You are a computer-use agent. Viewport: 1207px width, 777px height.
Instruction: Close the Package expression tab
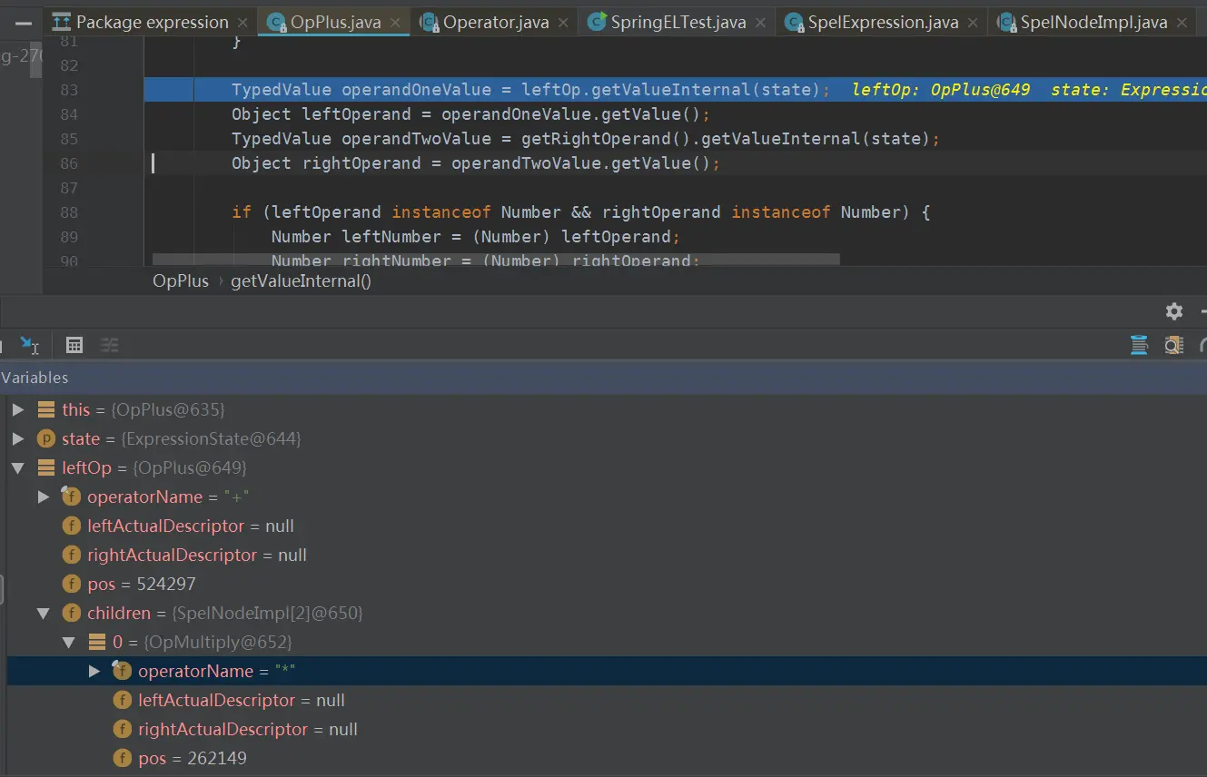click(242, 23)
